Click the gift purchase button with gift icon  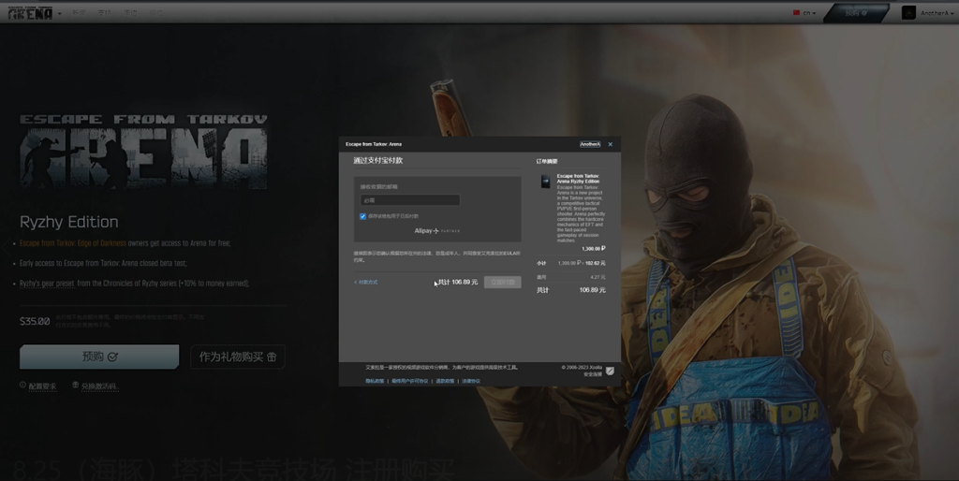pyautogui.click(x=238, y=357)
